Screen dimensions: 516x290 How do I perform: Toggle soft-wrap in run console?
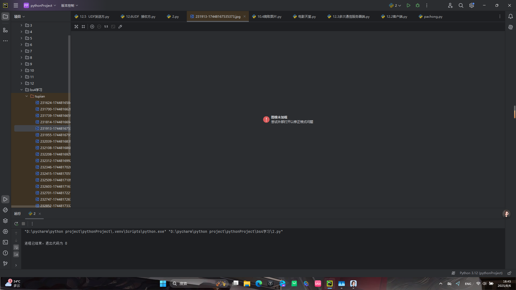click(16, 247)
